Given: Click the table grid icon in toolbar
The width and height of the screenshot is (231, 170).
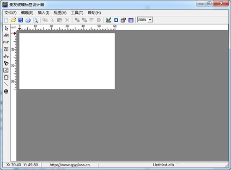Looking at the screenshot, I should [x=131, y=20].
